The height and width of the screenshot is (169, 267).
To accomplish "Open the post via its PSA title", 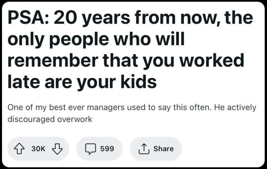I will (130, 50).
